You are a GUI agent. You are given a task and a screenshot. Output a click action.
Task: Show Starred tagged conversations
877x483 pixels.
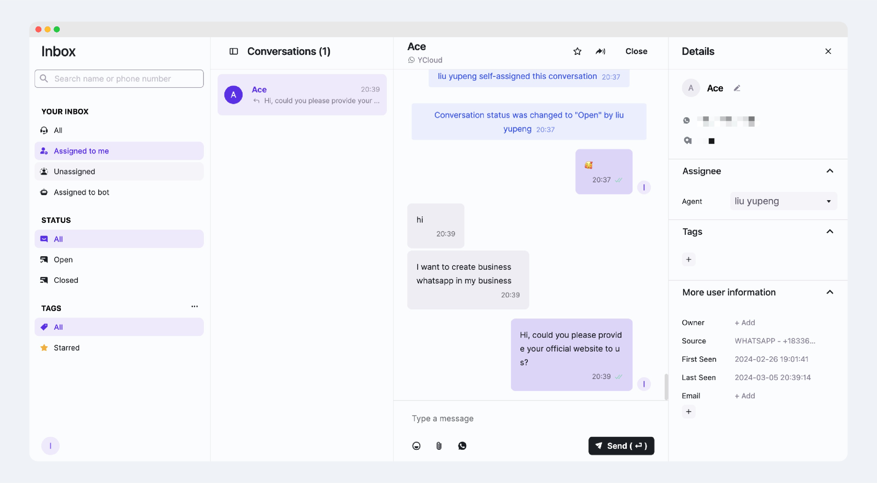66,347
